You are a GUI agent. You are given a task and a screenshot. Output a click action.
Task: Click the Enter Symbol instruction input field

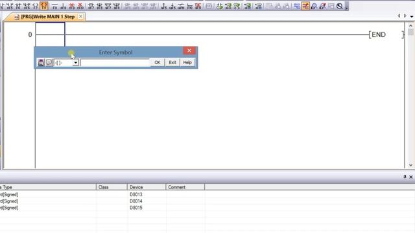click(115, 63)
